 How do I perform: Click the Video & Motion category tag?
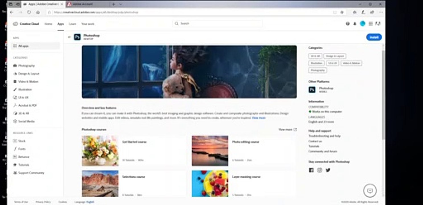coord(351,63)
